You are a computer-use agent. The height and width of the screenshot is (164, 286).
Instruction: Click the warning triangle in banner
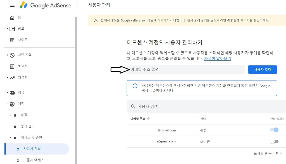pos(96,21)
